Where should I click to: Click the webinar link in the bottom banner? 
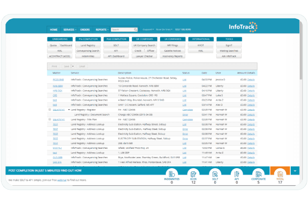(x=62, y=180)
